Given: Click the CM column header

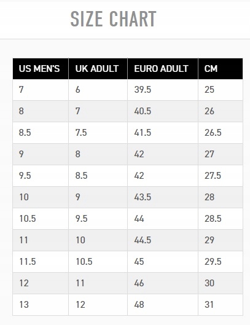Looking at the screenshot, I should click(221, 69).
